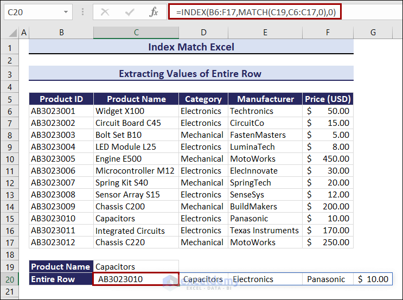Click the Texas Instruments manufacturer cell
Screen dimensions: 403x300
click(265, 231)
